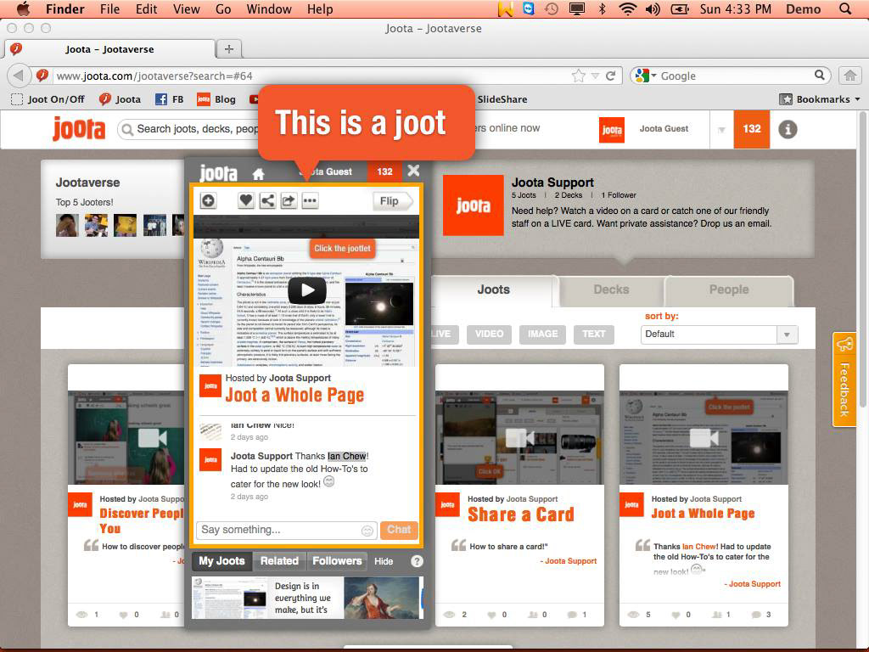Screen dimensions: 869x652
Task: Open the sort by Default dropdown
Action: [719, 334]
